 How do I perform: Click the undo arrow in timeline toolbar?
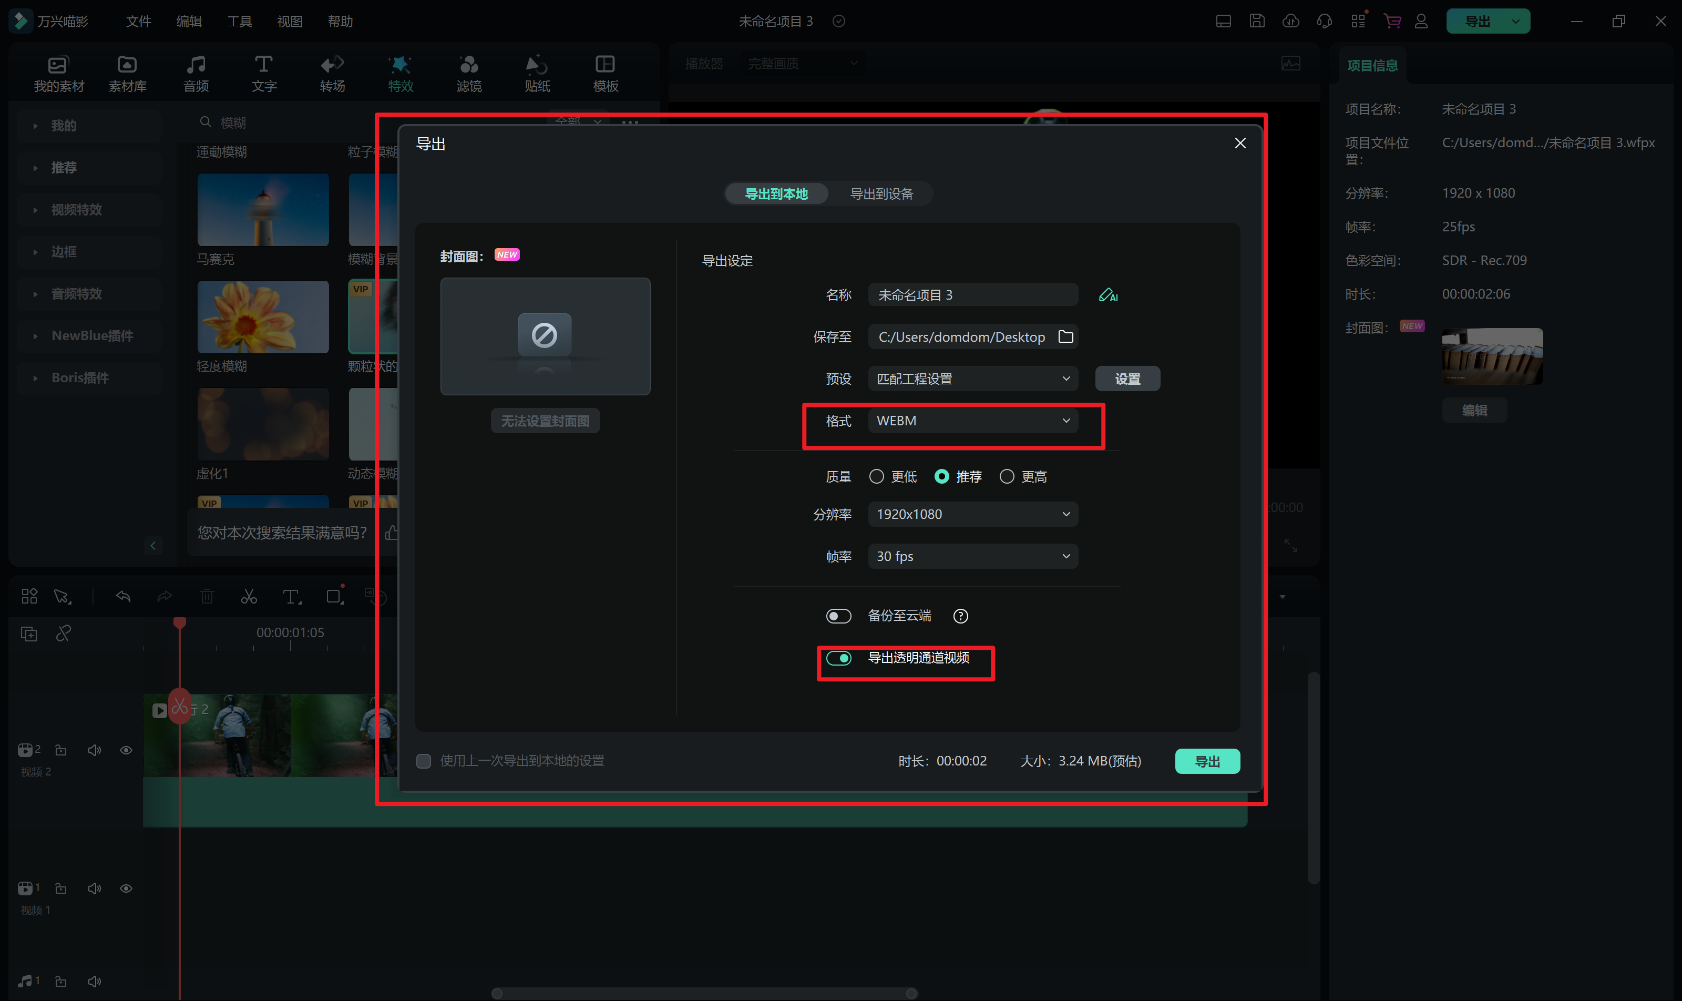click(x=123, y=596)
